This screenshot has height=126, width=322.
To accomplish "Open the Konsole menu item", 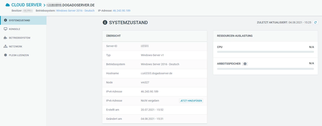I will pyautogui.click(x=15, y=29).
